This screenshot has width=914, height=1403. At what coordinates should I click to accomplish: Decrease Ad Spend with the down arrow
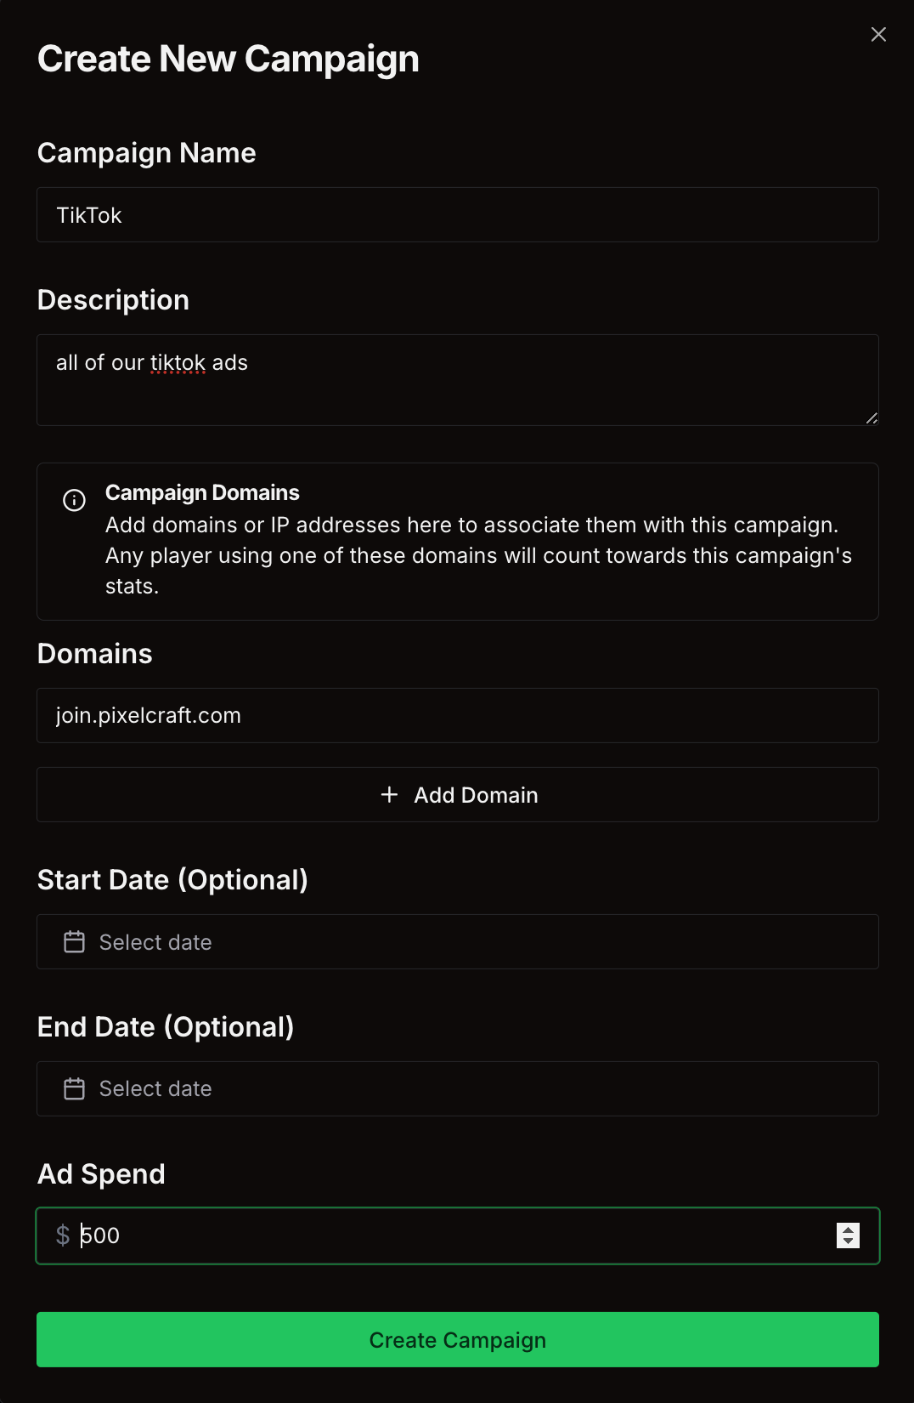(848, 1242)
